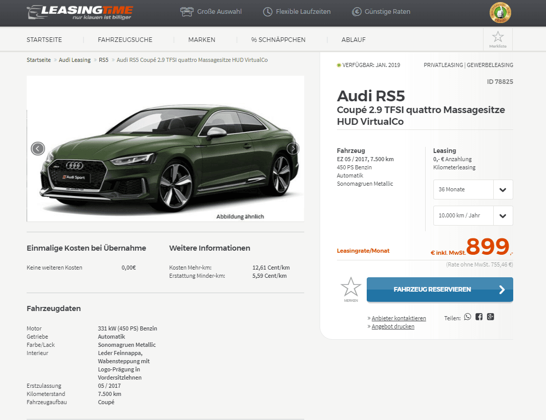Click the 0,00€ cost value

pos(129,268)
